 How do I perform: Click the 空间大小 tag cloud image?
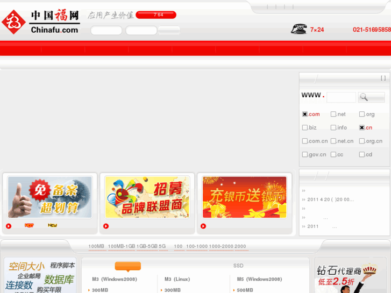[x=40, y=276]
